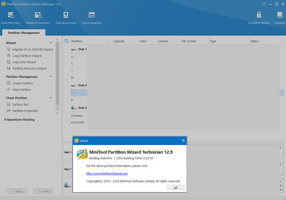Image resolution: width=286 pixels, height=200 pixels.
Task: Open the Disk Benchmark tool
Action: 66,17
